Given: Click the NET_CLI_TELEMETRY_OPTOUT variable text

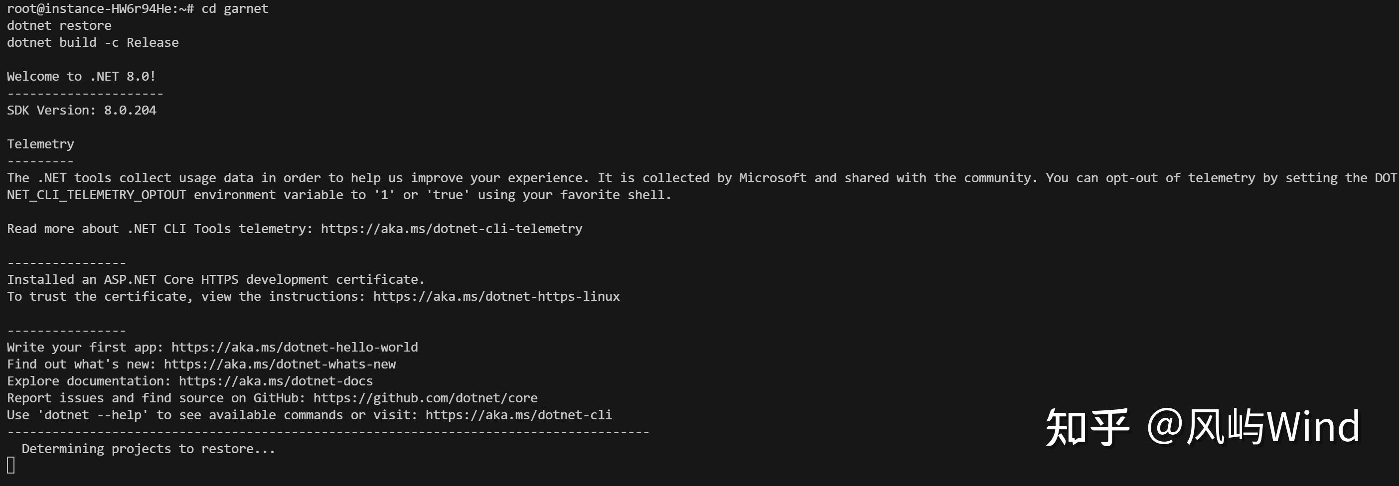Looking at the screenshot, I should pyautogui.click(x=97, y=195).
